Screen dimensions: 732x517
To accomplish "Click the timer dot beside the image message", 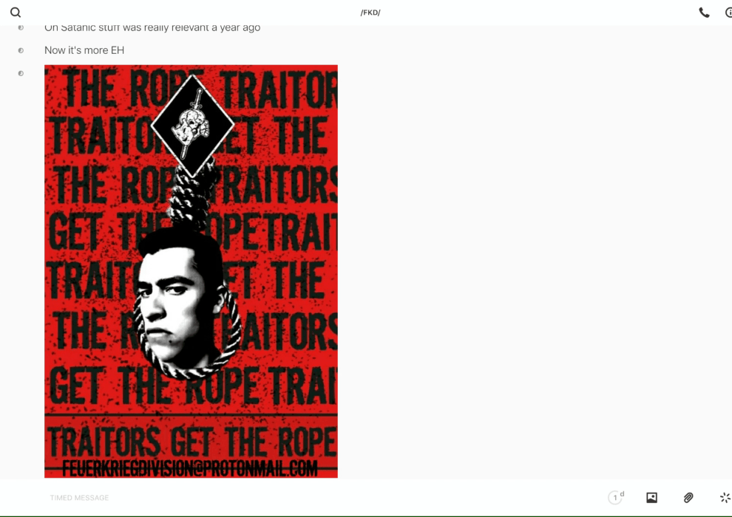I will [x=21, y=73].
